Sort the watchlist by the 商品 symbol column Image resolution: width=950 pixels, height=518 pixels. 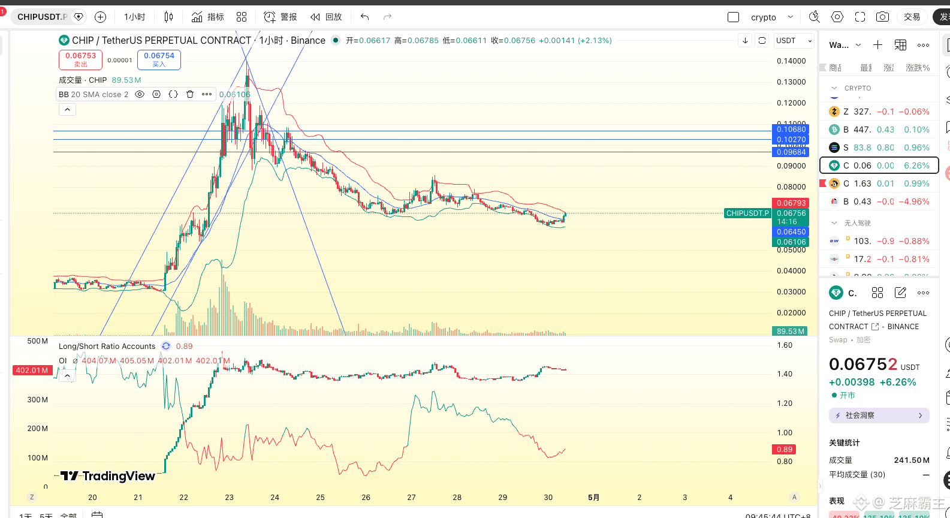click(x=836, y=68)
